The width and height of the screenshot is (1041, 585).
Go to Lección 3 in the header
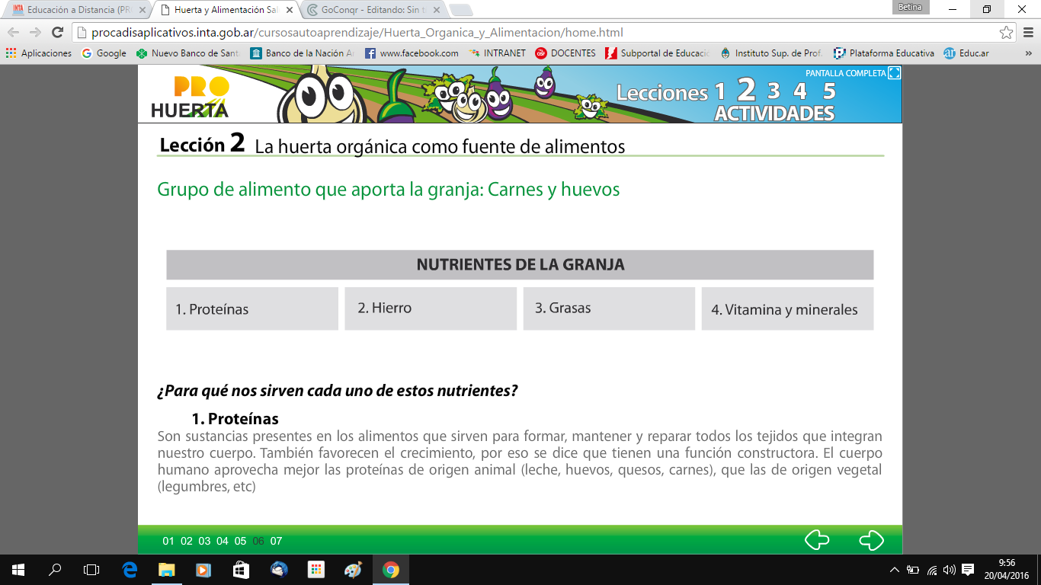pos(774,91)
